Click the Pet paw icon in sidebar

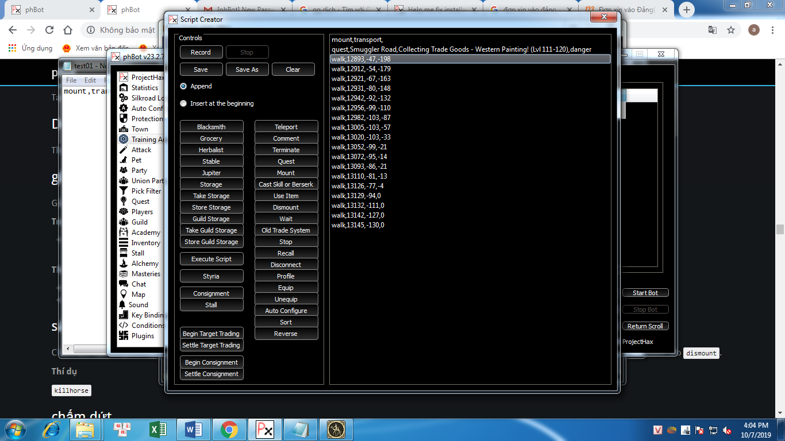point(124,160)
